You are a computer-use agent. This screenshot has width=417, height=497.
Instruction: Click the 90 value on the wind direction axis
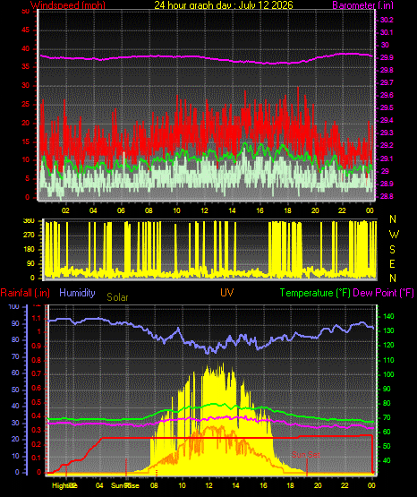point(30,264)
